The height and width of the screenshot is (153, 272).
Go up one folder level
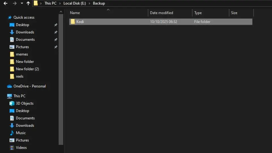[28, 3]
